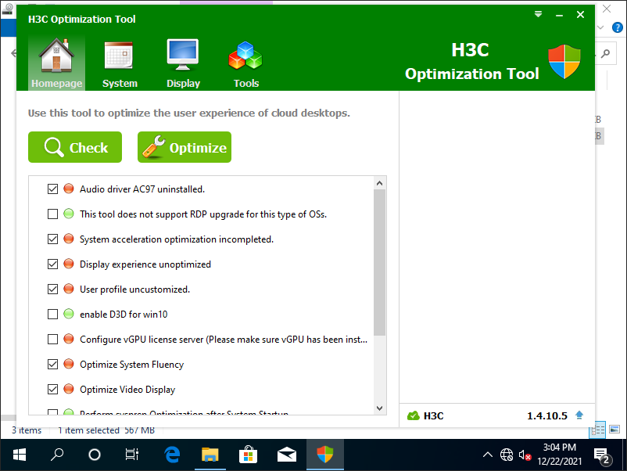Click the network globe tray icon
This screenshot has width=627, height=471.
click(x=507, y=455)
